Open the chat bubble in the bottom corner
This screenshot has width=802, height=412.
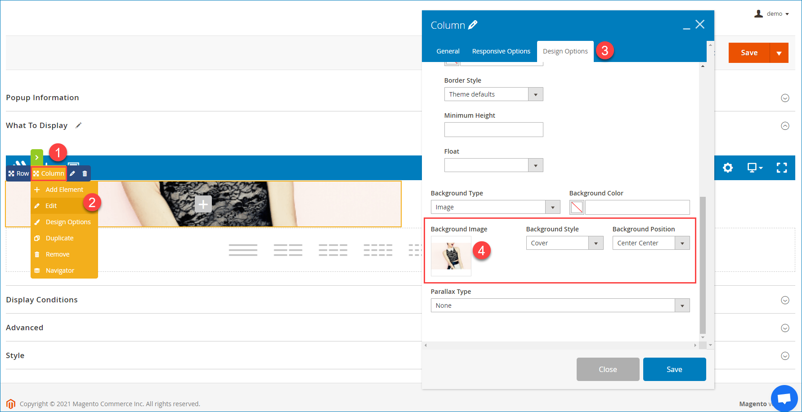click(x=784, y=398)
